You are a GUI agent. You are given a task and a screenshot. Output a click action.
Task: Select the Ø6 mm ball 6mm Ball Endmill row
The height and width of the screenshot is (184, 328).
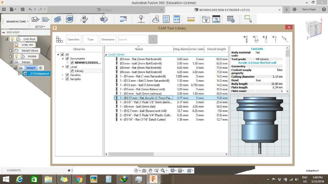point(171,72)
